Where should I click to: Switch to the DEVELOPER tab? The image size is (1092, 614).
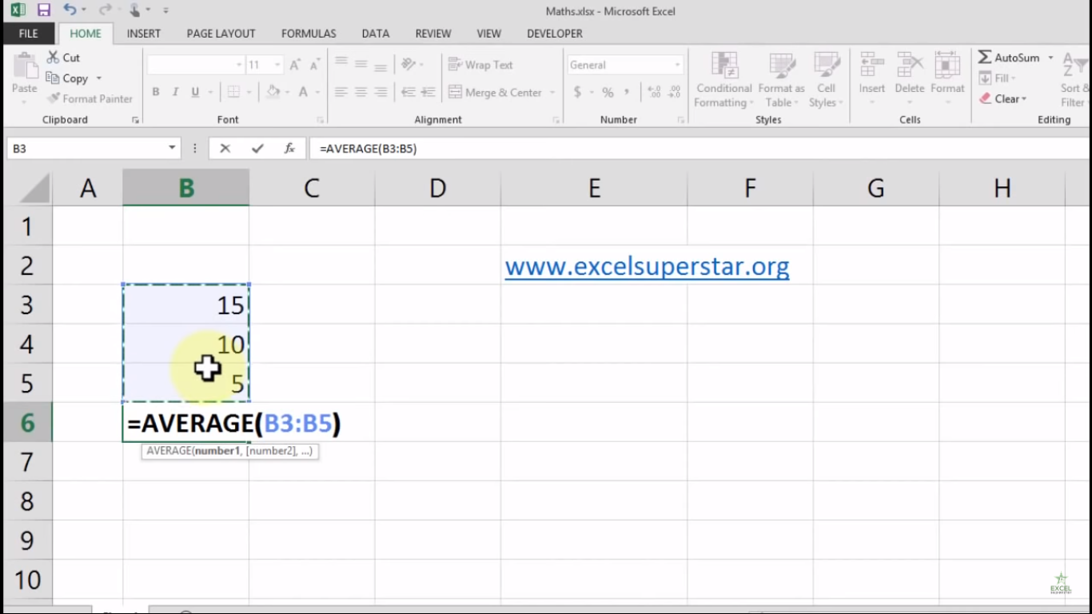coord(555,34)
